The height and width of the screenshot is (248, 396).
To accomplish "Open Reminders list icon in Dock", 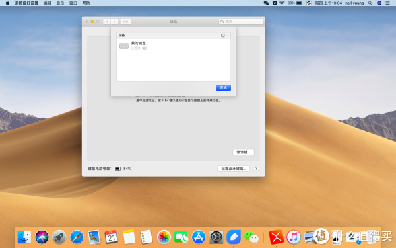I will [147, 237].
